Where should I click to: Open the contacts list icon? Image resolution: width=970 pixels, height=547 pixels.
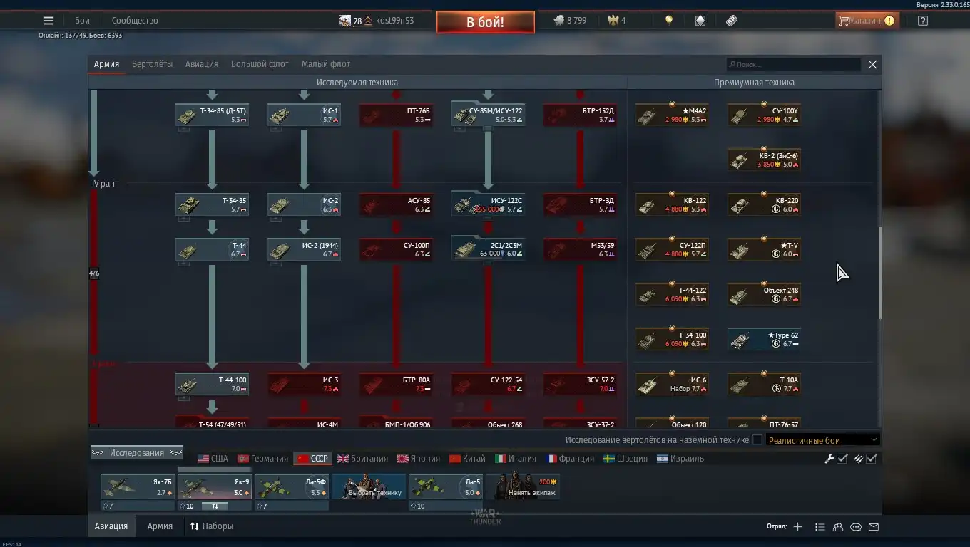pos(820,527)
